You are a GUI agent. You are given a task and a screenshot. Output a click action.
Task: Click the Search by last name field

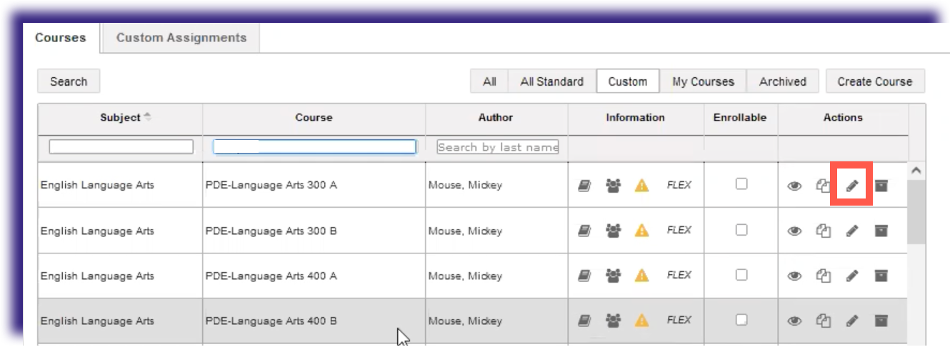click(497, 146)
